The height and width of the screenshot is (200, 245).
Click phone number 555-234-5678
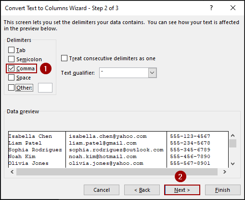(x=190, y=143)
